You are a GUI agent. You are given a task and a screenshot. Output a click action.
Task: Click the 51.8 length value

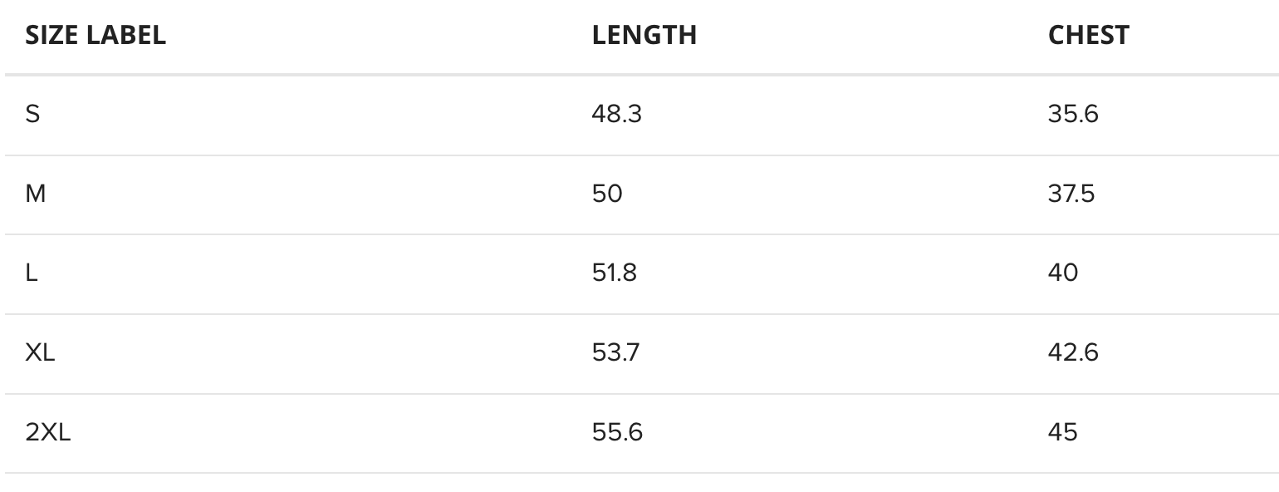614,273
